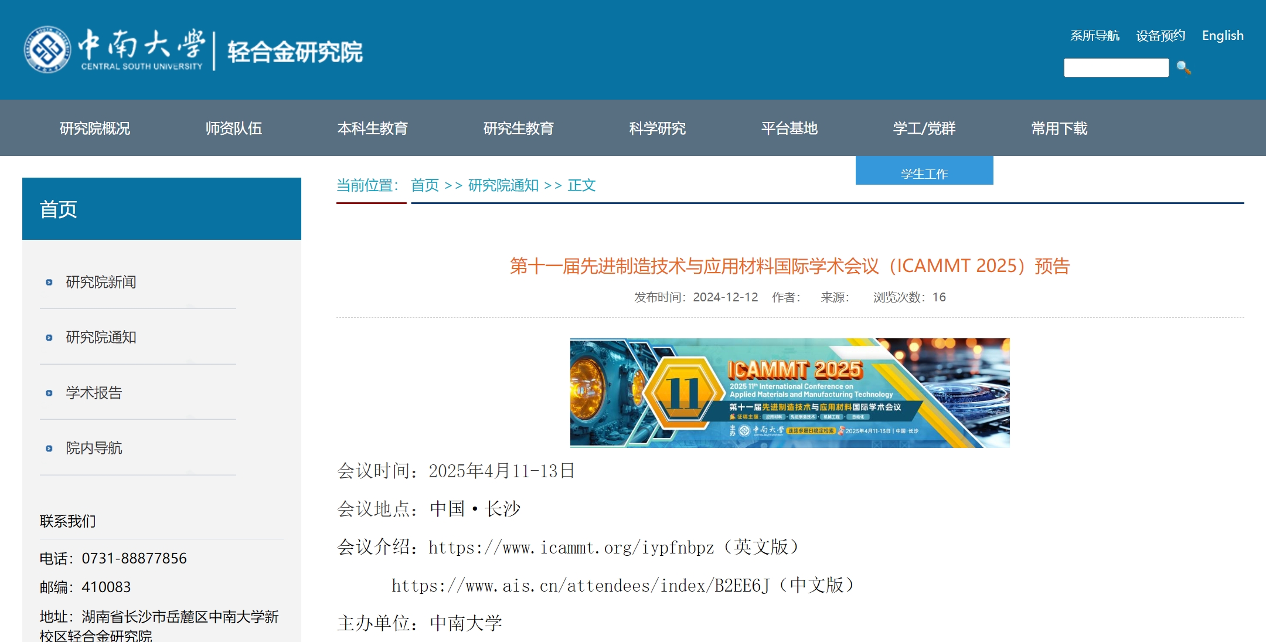
Task: Focus the site search input field
Action: [1116, 68]
